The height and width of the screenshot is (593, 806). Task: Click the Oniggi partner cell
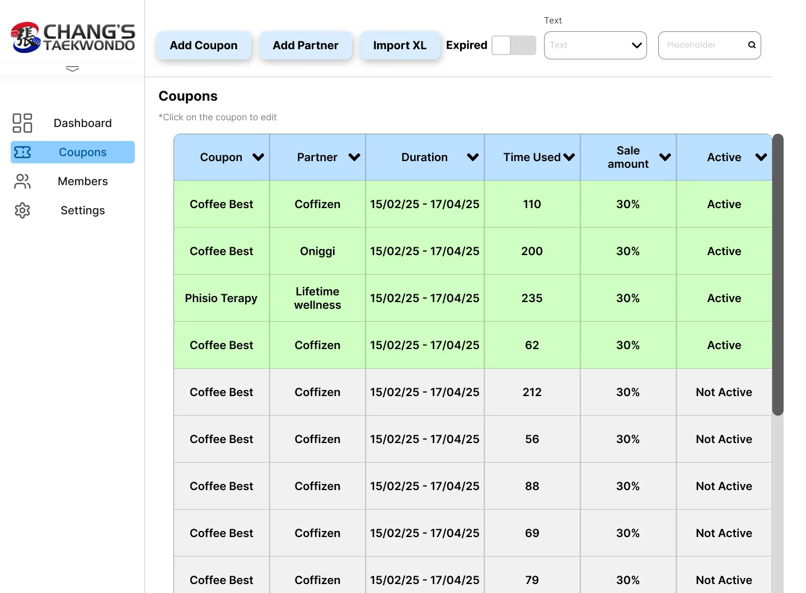317,251
